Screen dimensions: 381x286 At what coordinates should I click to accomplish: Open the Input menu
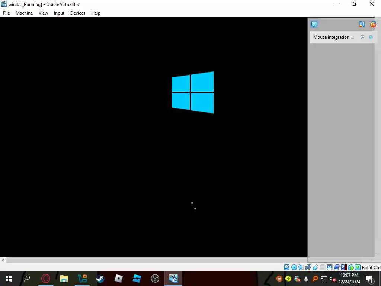(59, 13)
